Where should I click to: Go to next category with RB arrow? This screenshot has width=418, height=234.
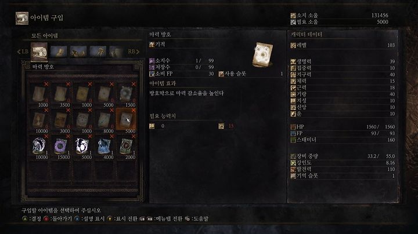[134, 52]
